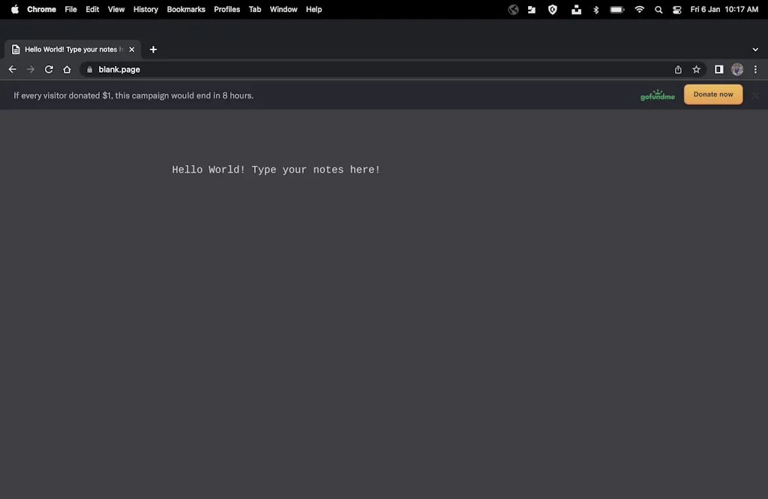Reload the current page
Image resolution: width=768 pixels, height=499 pixels.
(x=48, y=69)
